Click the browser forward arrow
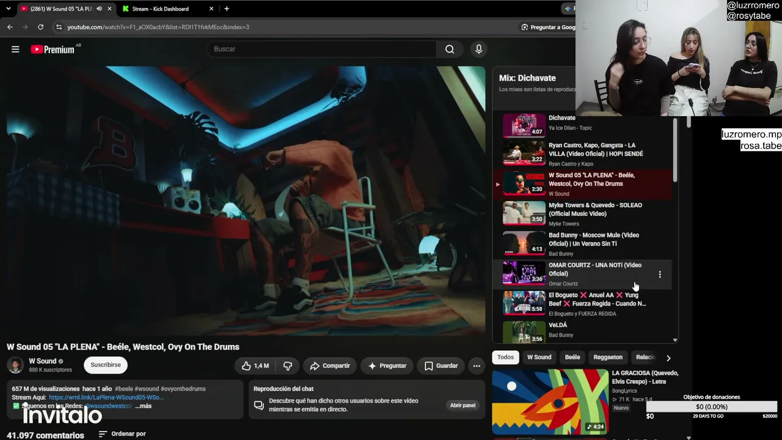Screen dimensions: 782x440 pyautogui.click(x=25, y=27)
